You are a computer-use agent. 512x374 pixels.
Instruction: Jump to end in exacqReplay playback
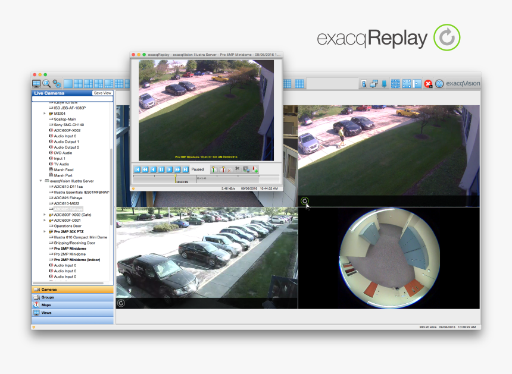[186, 169]
